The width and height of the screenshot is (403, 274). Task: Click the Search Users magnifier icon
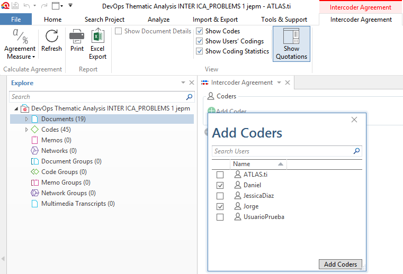(356, 151)
